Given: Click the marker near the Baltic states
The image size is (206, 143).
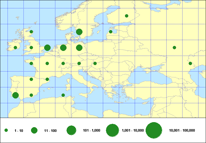Looking at the screenshot, I should coord(111,32).
